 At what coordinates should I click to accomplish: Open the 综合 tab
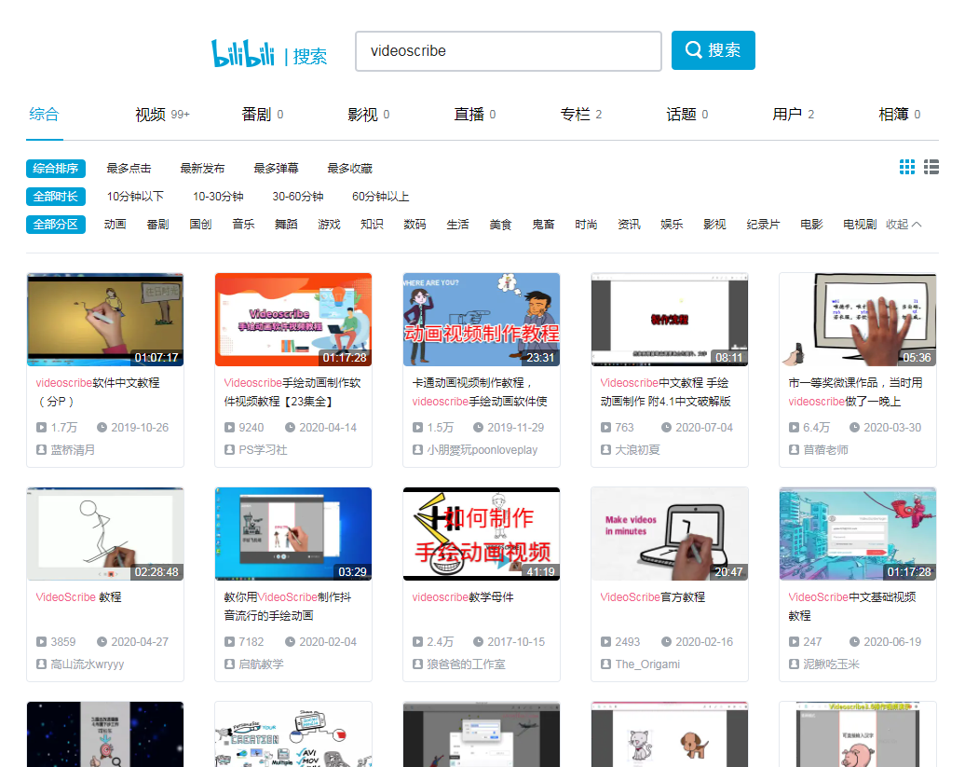pos(45,115)
